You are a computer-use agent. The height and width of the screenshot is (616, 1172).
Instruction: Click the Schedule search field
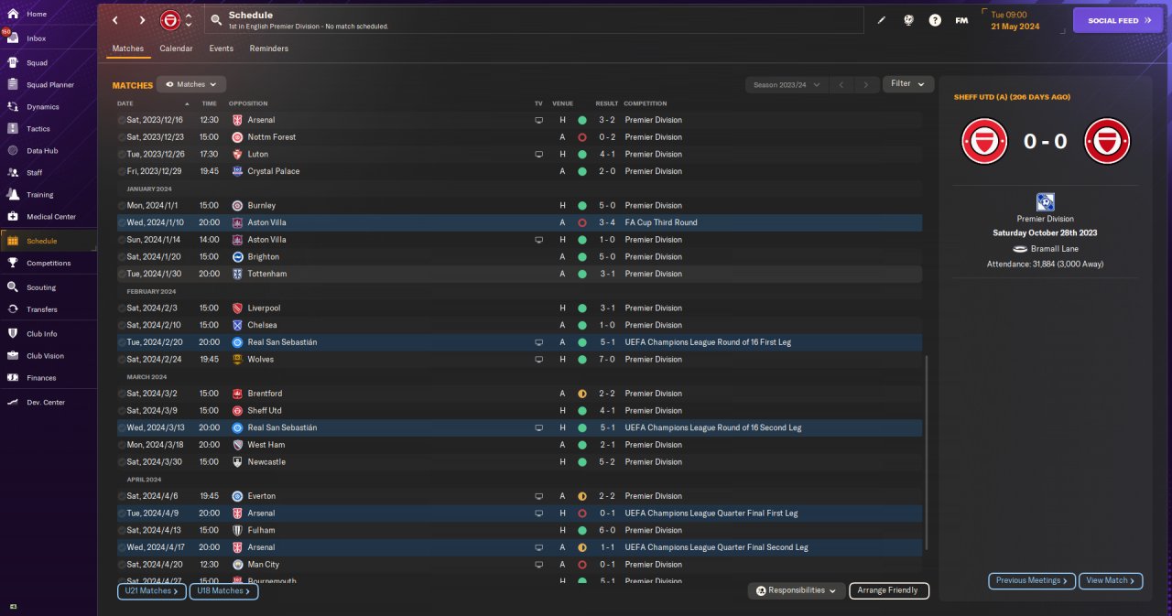(x=533, y=20)
